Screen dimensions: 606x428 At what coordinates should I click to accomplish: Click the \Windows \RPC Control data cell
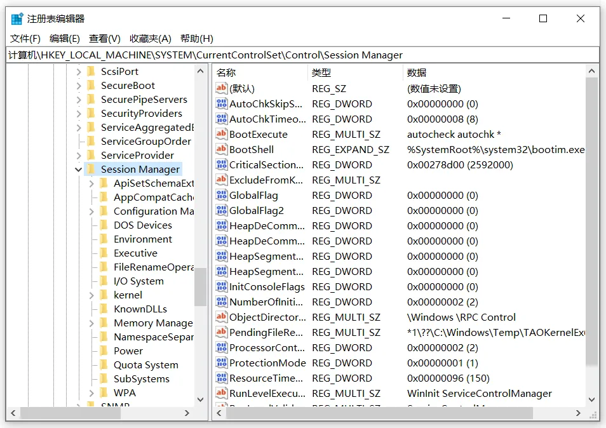461,318
